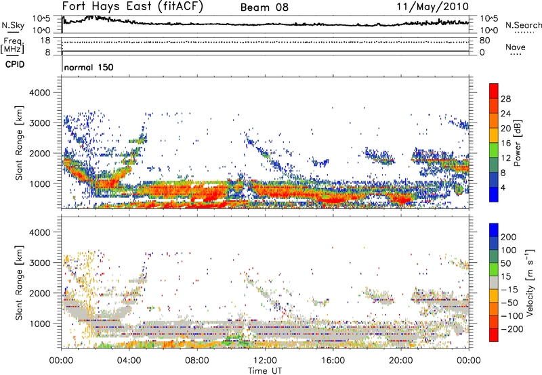Screen dimensions: 542x375
Task: Click the '12' label on the Power colorbar
Action: 505,158
